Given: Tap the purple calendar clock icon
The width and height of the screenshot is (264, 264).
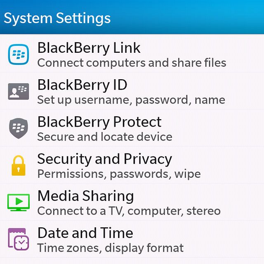Looking at the screenshot, I should [x=19, y=239].
